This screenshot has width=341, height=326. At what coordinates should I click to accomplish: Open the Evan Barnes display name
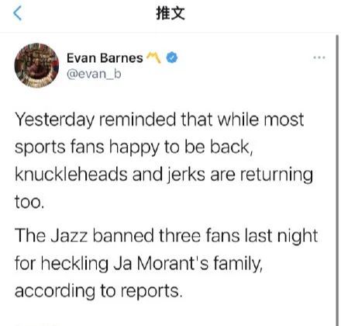[x=105, y=57]
